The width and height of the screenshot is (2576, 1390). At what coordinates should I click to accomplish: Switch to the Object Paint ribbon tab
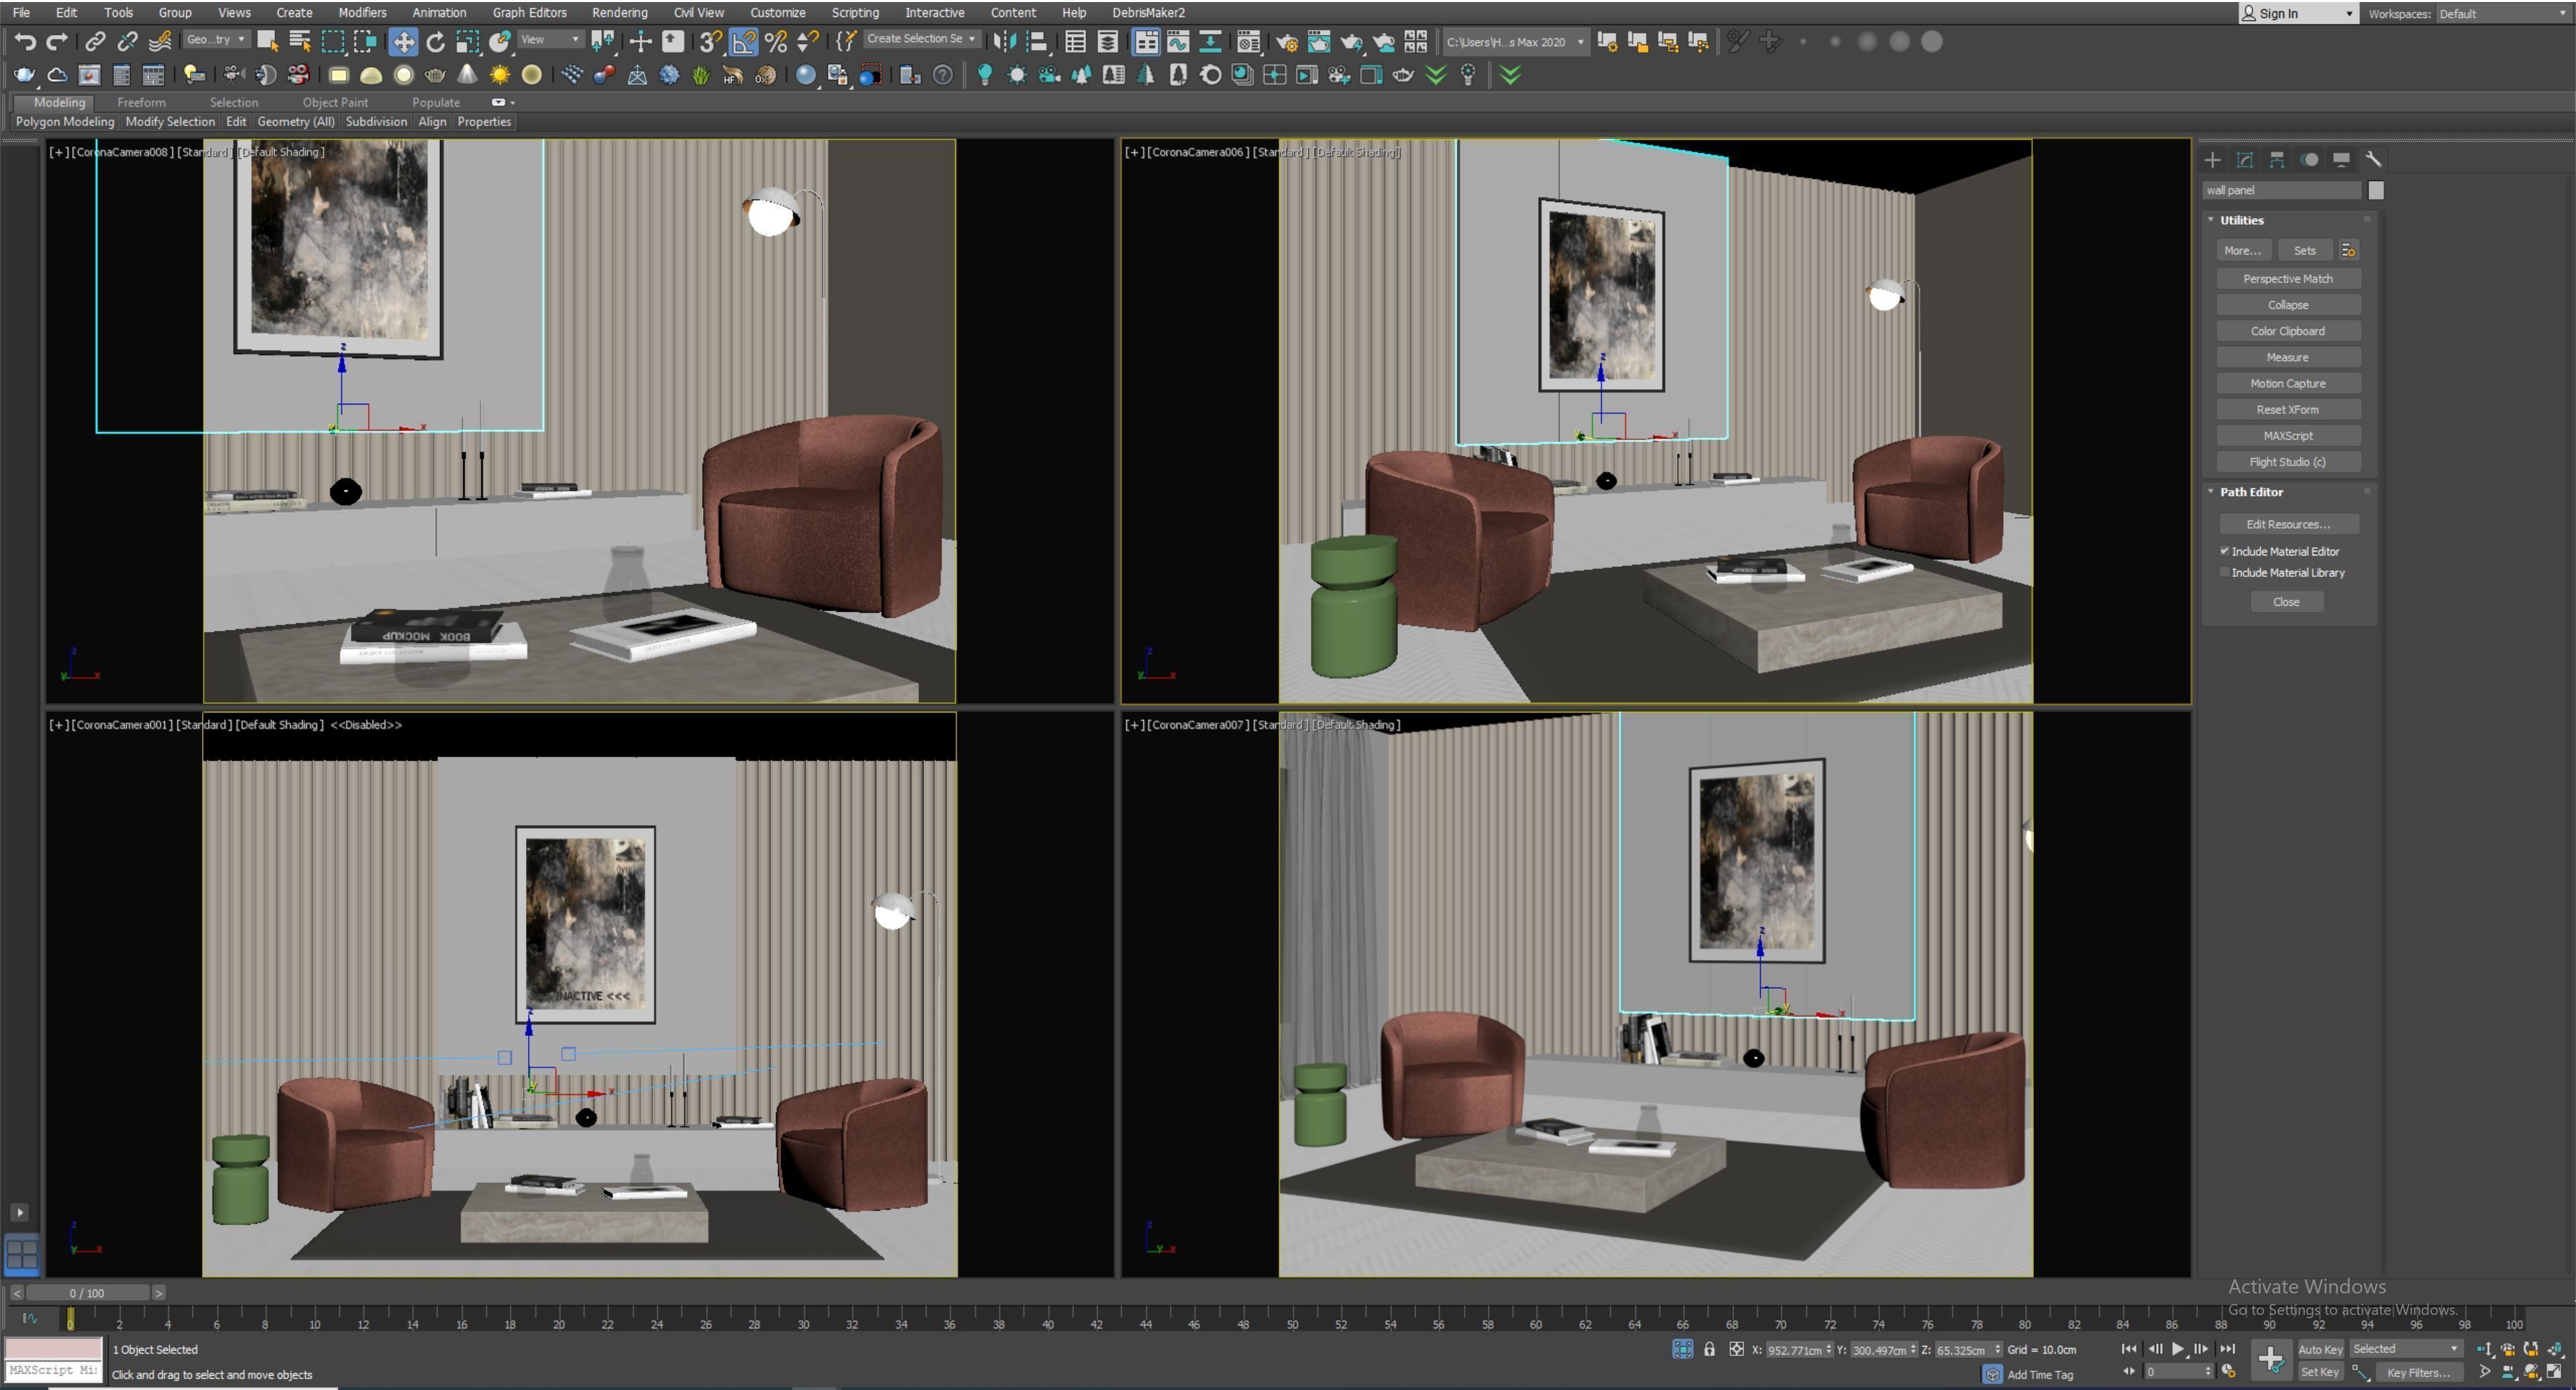point(335,102)
